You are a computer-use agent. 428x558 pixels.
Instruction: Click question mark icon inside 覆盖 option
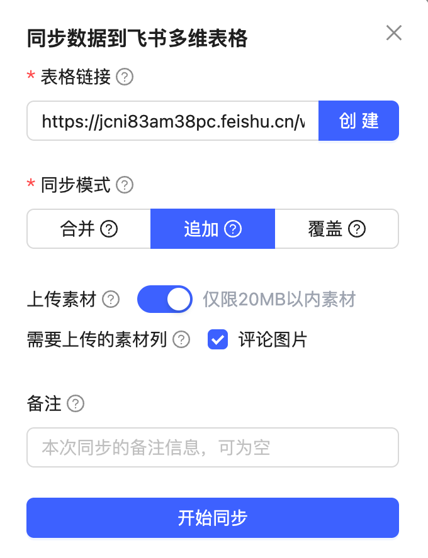[357, 229]
